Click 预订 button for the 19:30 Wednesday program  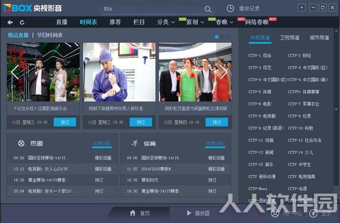point(65,122)
